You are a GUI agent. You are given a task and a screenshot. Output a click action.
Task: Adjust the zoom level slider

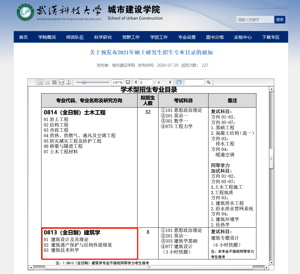pos(84,82)
